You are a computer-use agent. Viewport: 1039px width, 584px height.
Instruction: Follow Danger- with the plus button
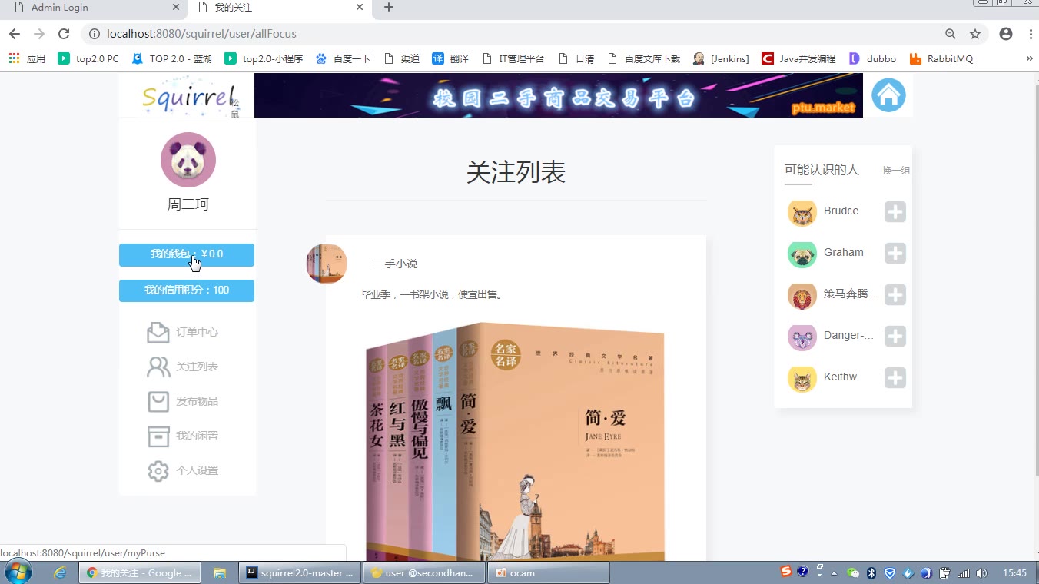point(895,336)
